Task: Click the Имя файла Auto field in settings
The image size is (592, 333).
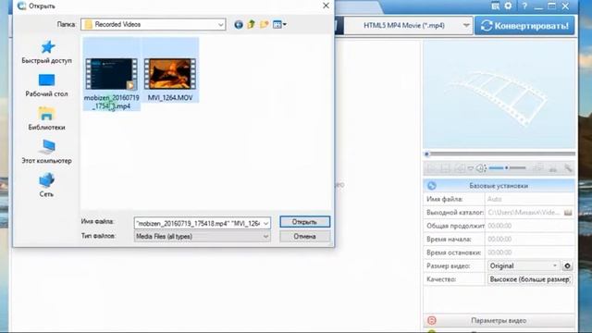Action: coord(529,199)
